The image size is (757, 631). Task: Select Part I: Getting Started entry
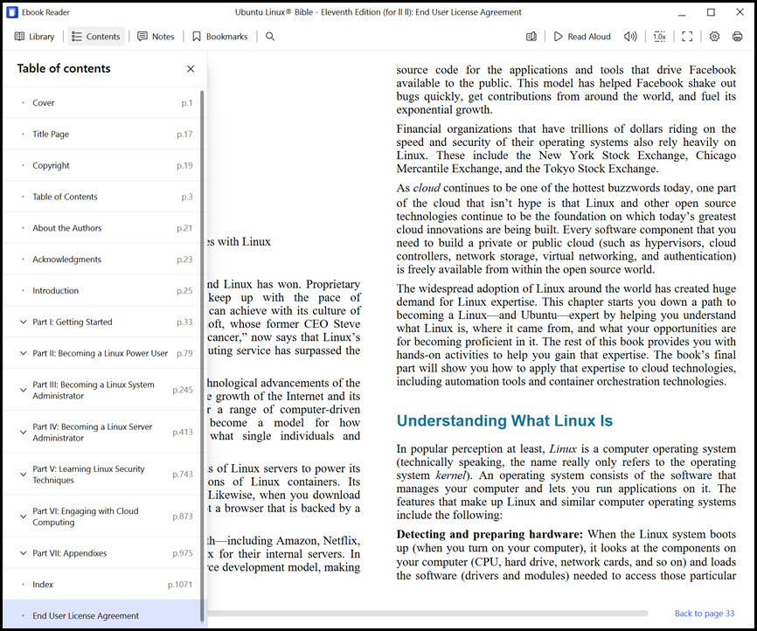(x=102, y=322)
